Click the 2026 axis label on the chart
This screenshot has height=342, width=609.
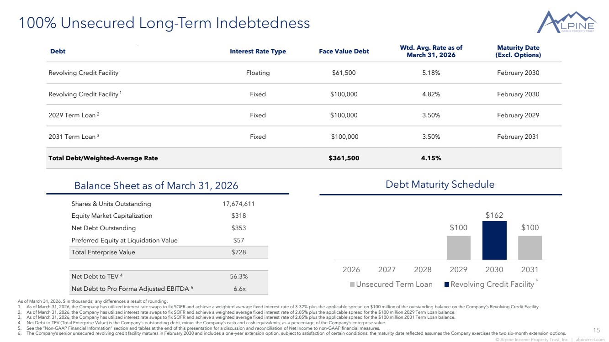(x=351, y=270)
